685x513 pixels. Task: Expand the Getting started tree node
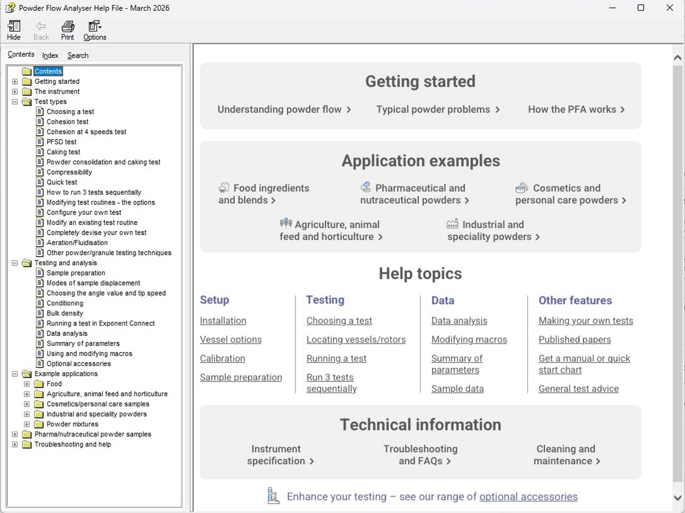click(15, 81)
